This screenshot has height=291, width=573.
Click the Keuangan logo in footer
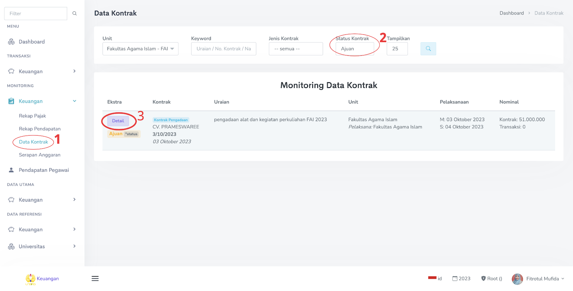[x=31, y=279]
